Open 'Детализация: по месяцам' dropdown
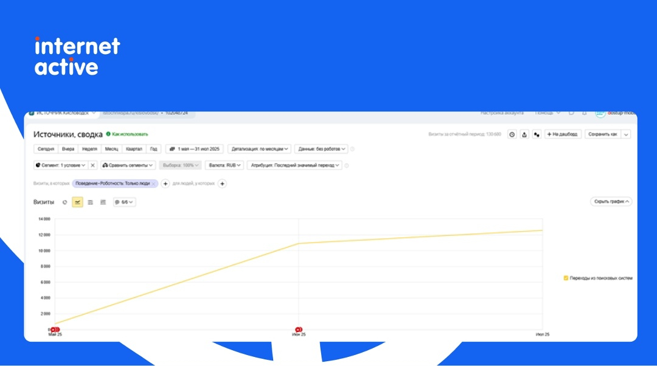 tap(259, 149)
